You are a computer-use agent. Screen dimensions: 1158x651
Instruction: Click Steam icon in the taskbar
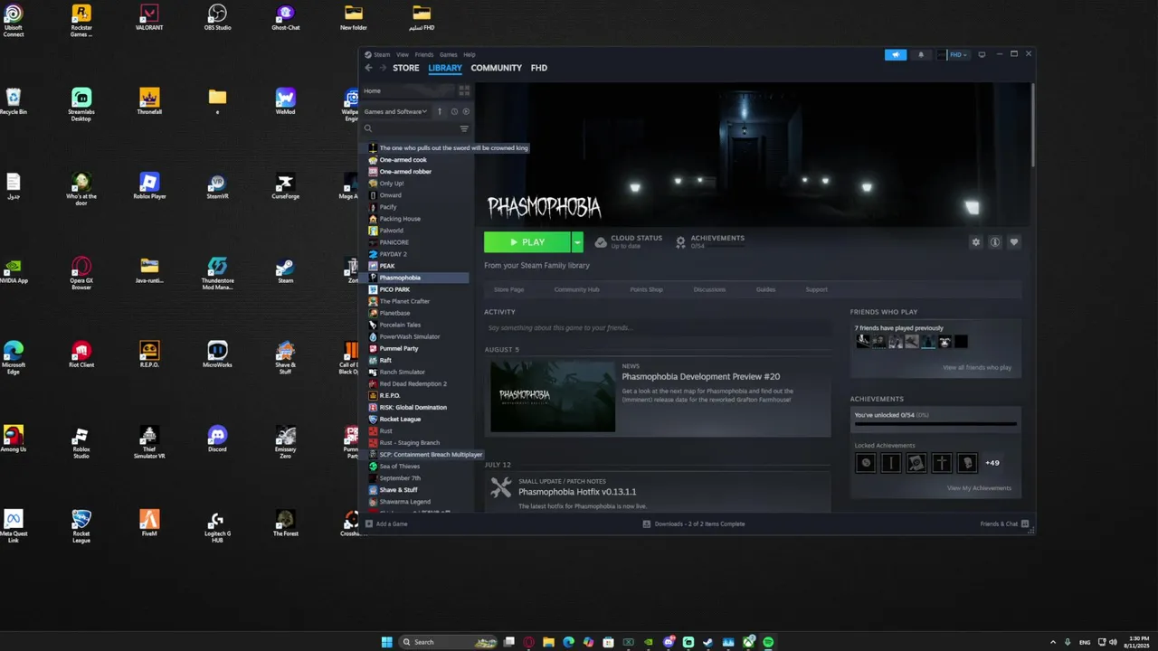click(x=708, y=642)
